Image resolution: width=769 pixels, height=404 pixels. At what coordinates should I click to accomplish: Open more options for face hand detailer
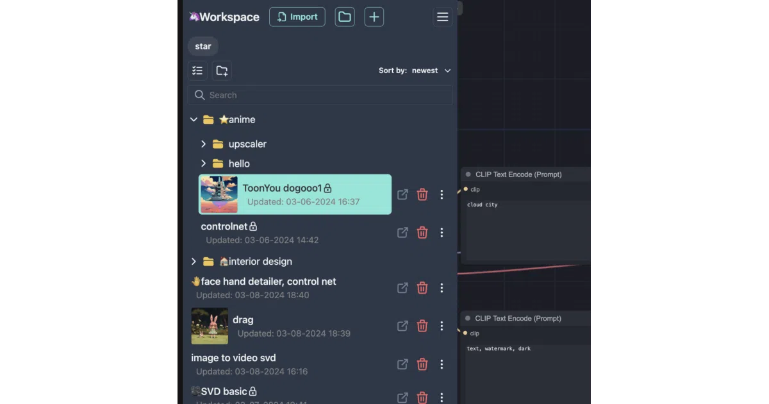point(442,288)
